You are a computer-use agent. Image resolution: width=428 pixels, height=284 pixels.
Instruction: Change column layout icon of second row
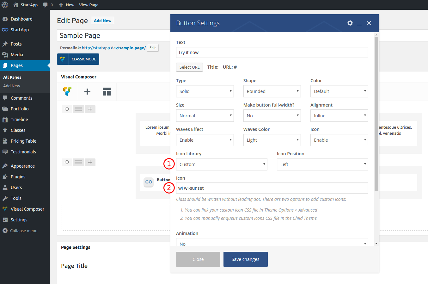pos(78,162)
